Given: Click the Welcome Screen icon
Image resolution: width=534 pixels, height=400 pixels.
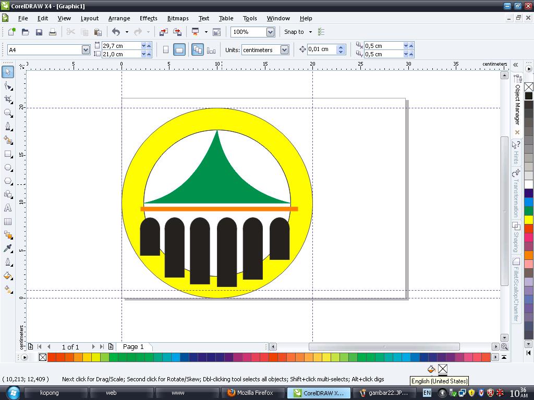Looking at the screenshot, I should (x=216, y=32).
